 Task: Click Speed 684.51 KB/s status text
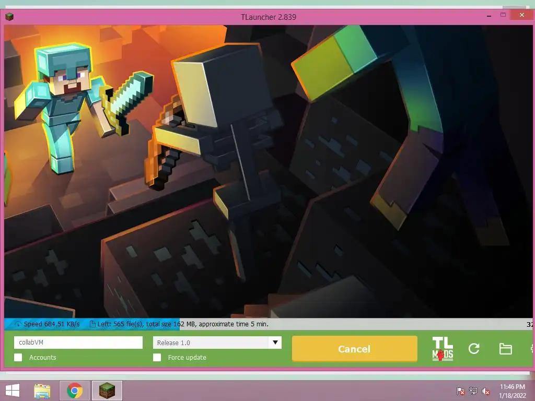[x=52, y=324]
